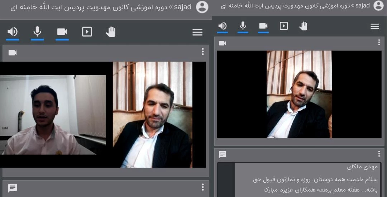Click the play/share icon in the left toolbar
The image size is (387, 197).
(87, 32)
